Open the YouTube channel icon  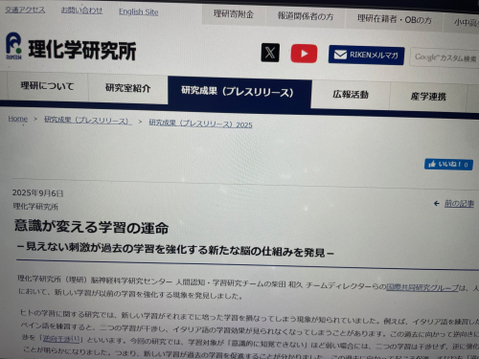[x=304, y=54]
